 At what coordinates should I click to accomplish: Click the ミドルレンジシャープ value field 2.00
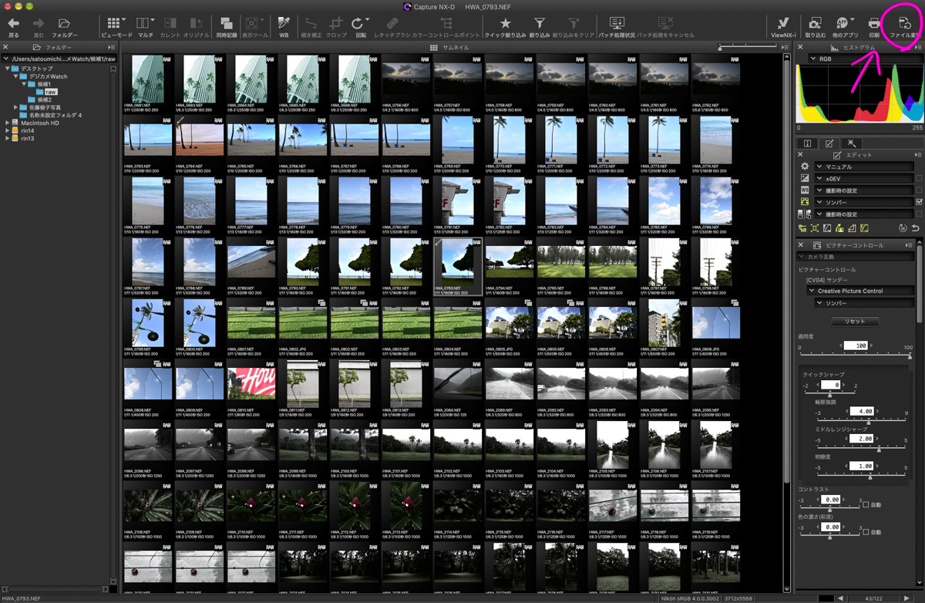pyautogui.click(x=863, y=439)
